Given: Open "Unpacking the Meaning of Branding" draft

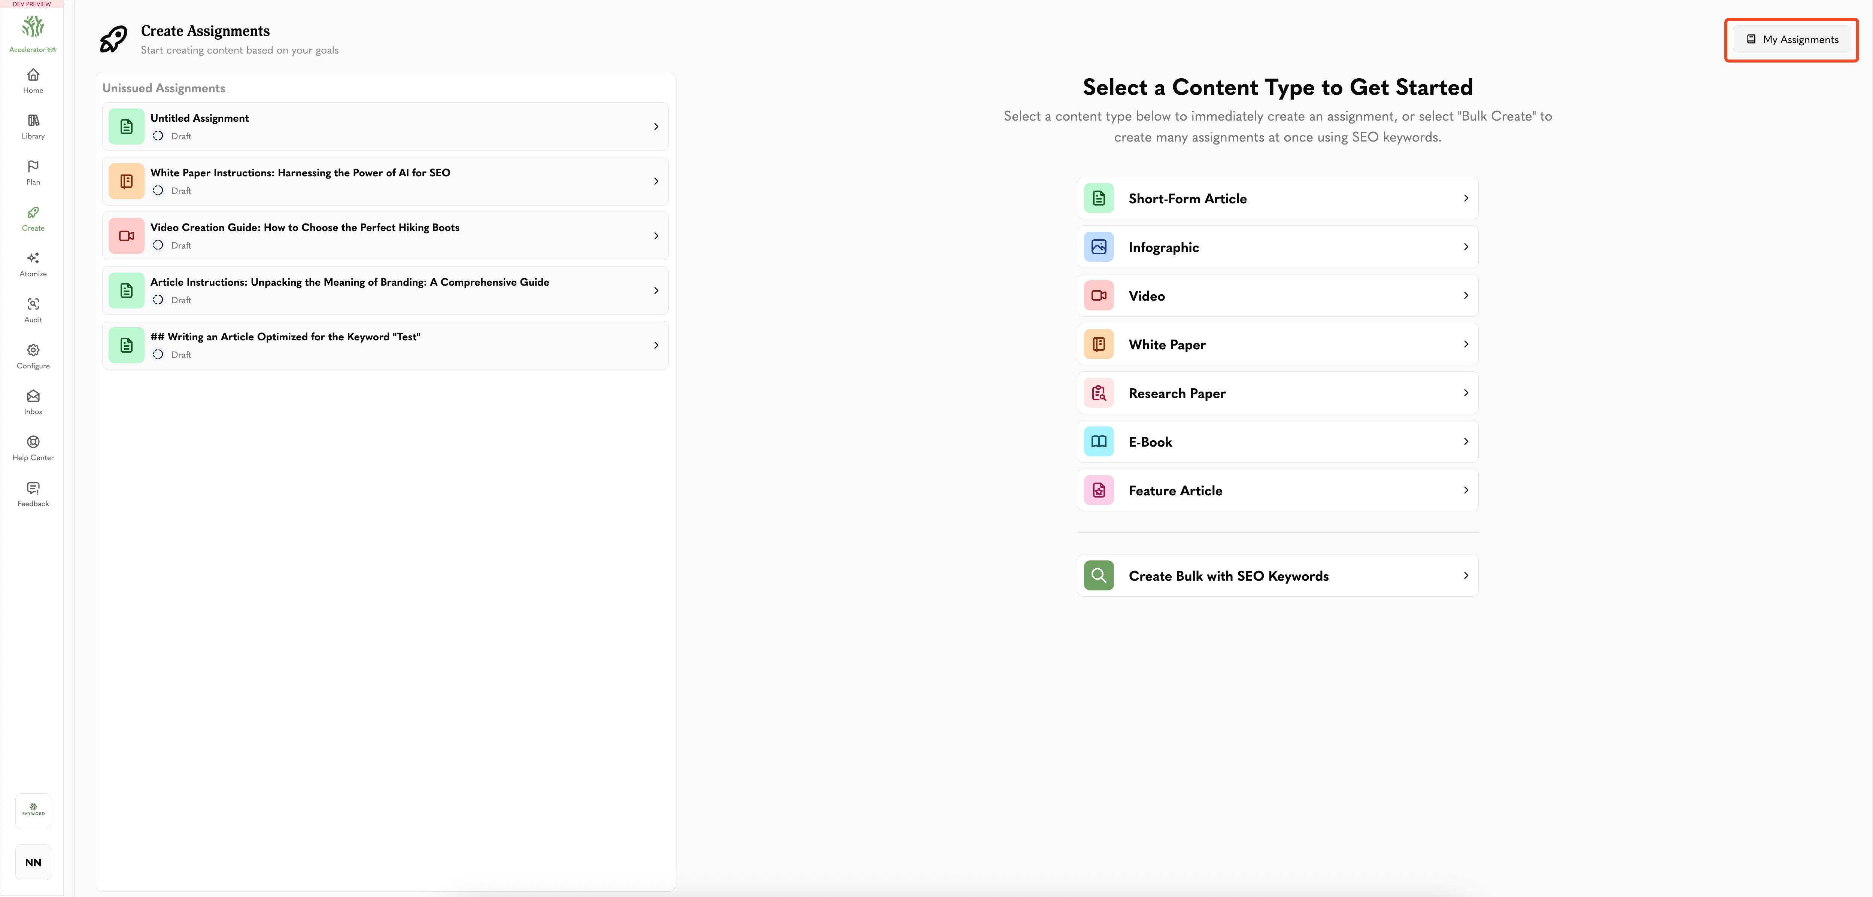Looking at the screenshot, I should pyautogui.click(x=385, y=291).
